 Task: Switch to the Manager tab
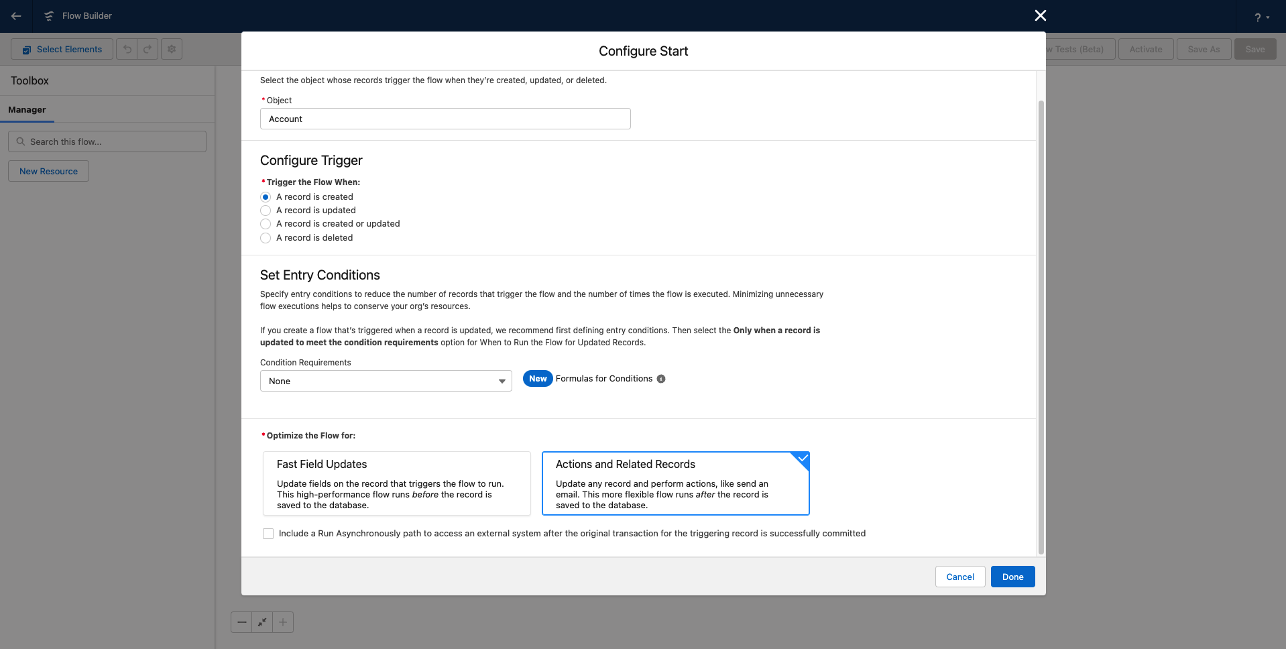[27, 109]
